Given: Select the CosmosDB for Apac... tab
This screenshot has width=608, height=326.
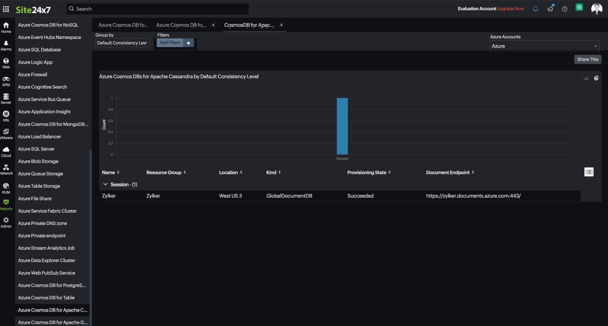Looking at the screenshot, I should [x=249, y=25].
